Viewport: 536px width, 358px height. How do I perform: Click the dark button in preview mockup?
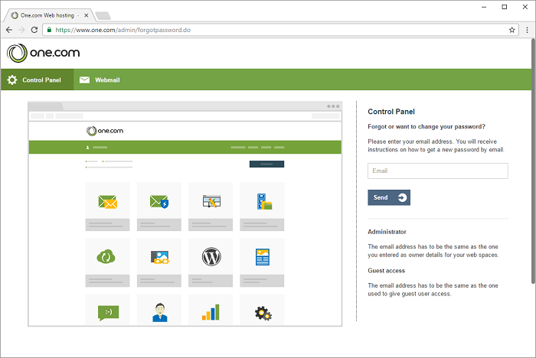tap(266, 164)
